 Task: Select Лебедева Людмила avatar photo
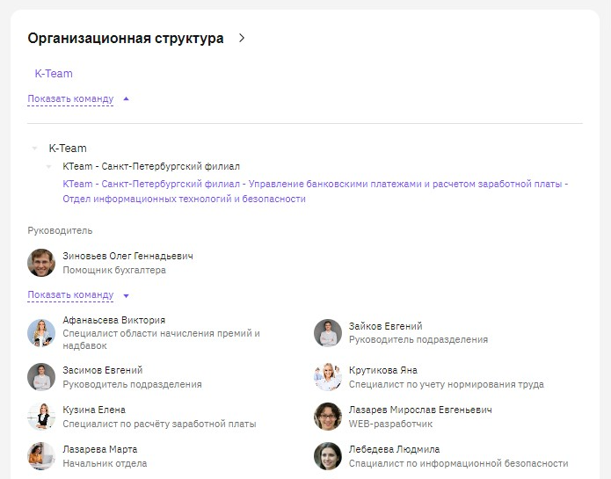tap(328, 456)
